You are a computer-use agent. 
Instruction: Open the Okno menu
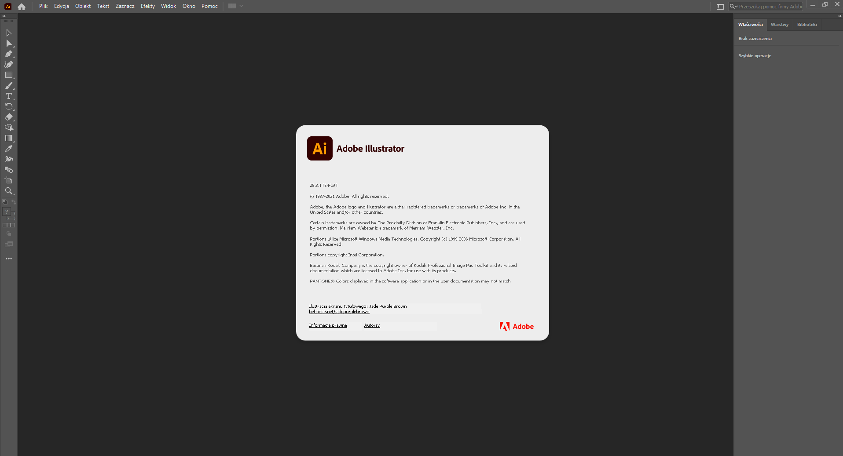pyautogui.click(x=189, y=6)
